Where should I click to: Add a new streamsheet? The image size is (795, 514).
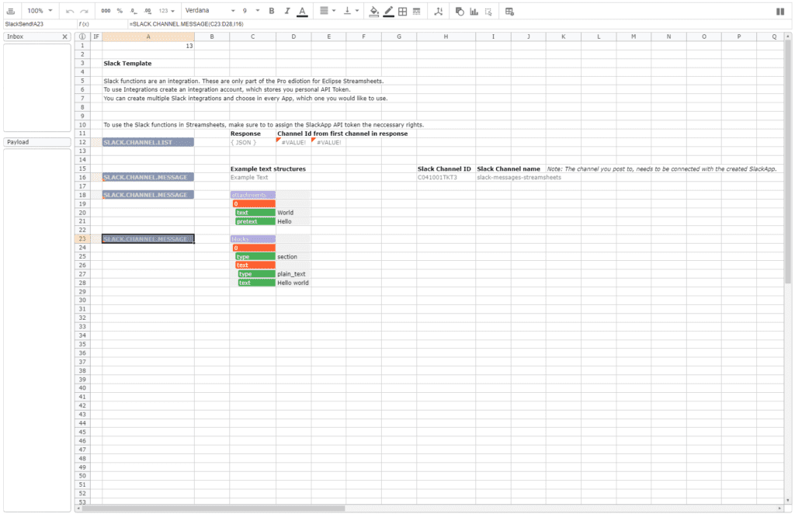click(509, 11)
